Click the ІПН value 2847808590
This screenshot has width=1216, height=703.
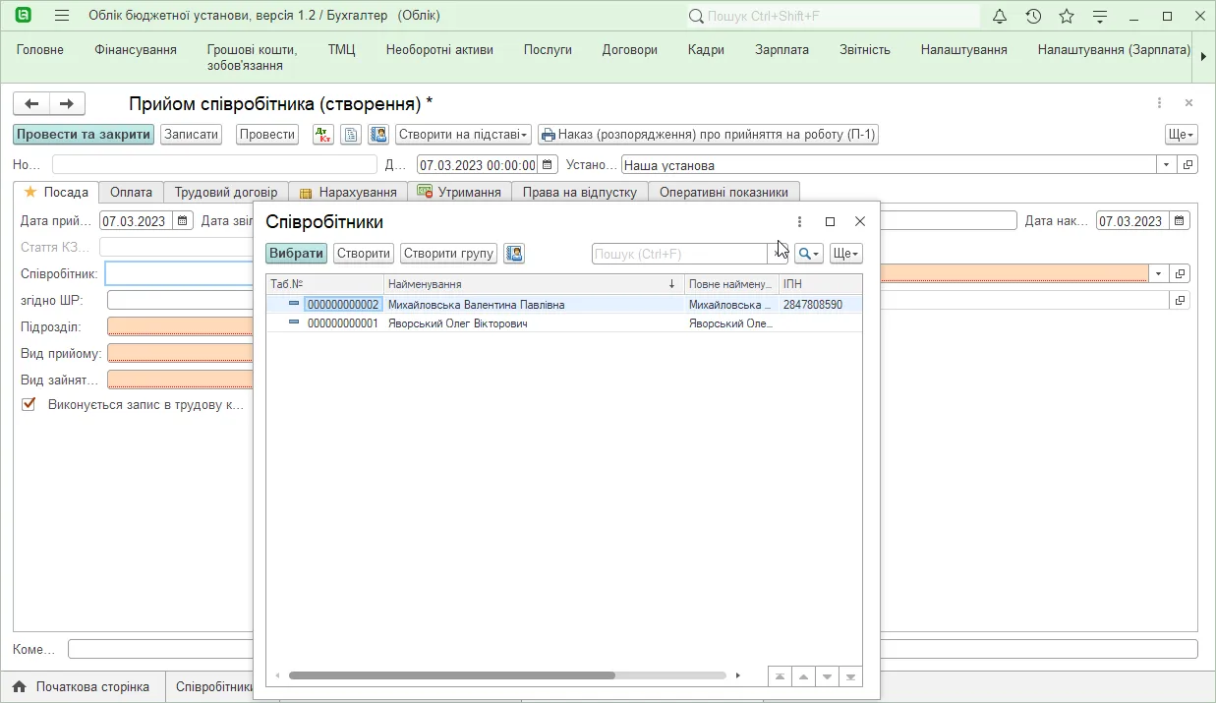(x=813, y=305)
